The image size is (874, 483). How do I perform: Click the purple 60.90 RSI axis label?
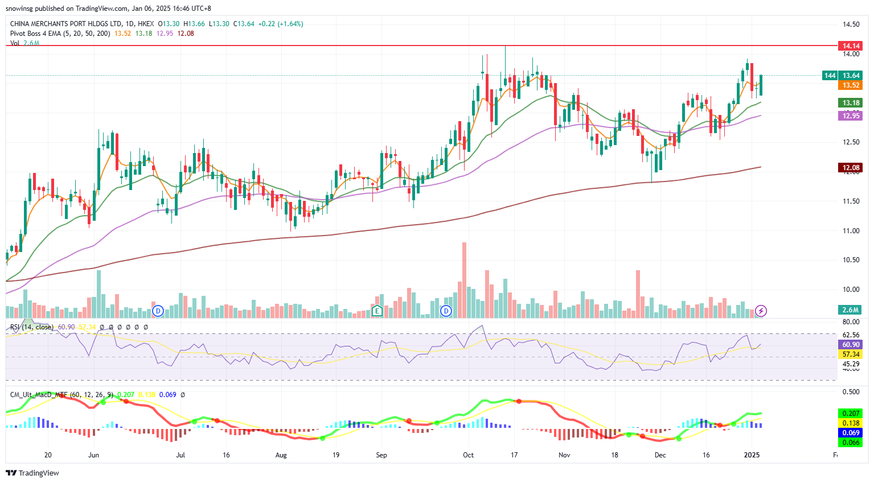(851, 345)
